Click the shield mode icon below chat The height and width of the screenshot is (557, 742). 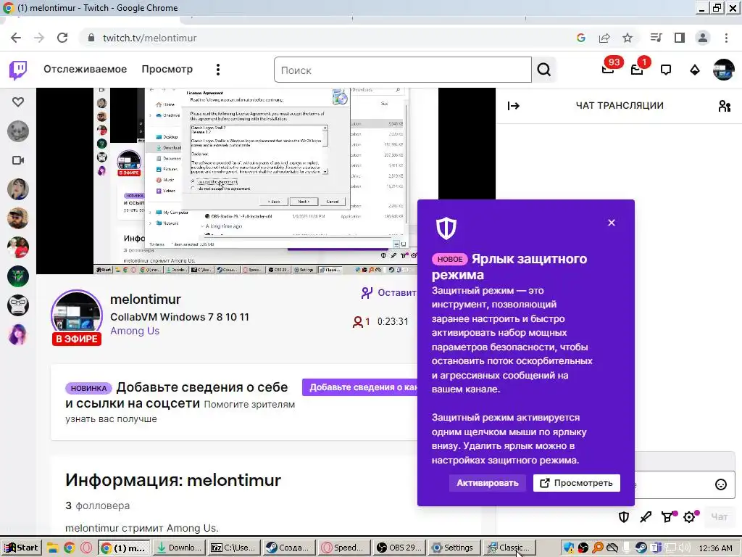click(624, 516)
